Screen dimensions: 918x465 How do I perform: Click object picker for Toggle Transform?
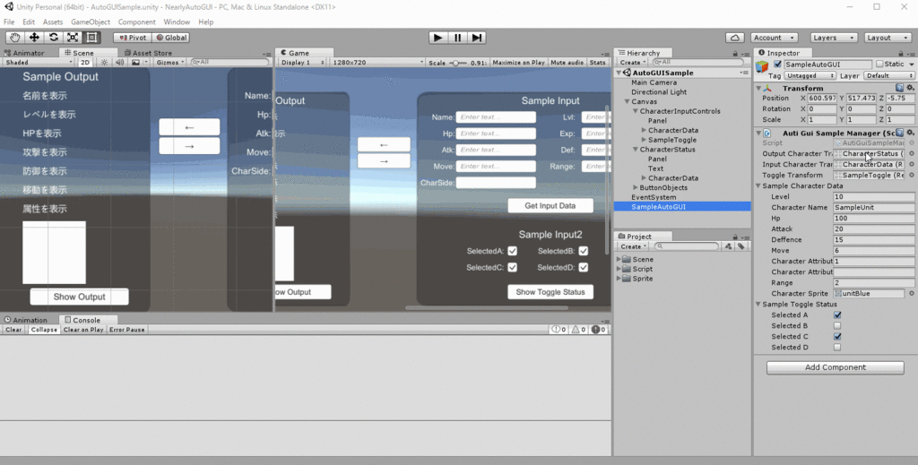[912, 175]
